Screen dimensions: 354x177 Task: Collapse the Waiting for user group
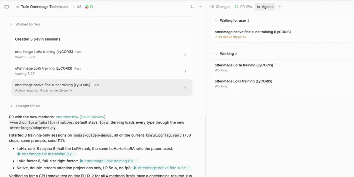pyautogui.click(x=216, y=20)
